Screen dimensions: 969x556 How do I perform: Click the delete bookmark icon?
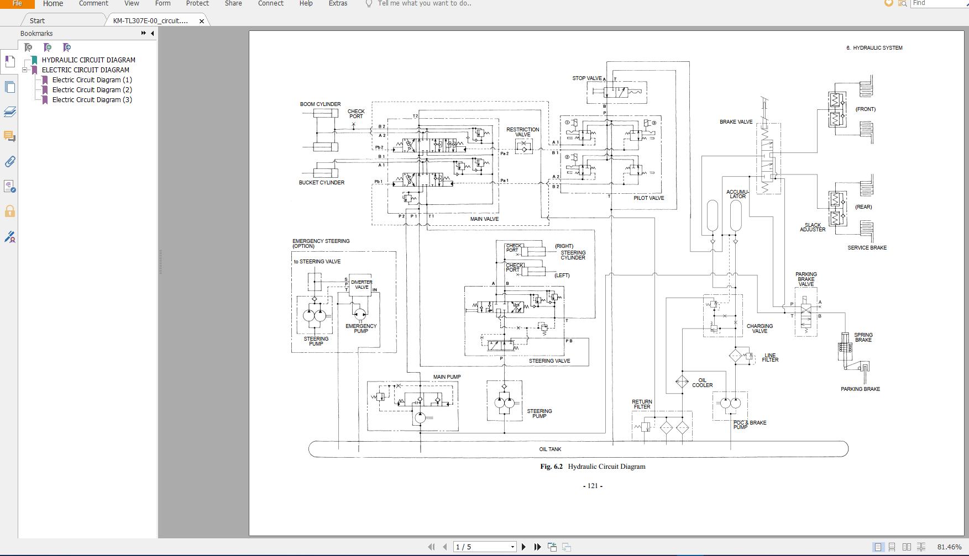(x=29, y=47)
